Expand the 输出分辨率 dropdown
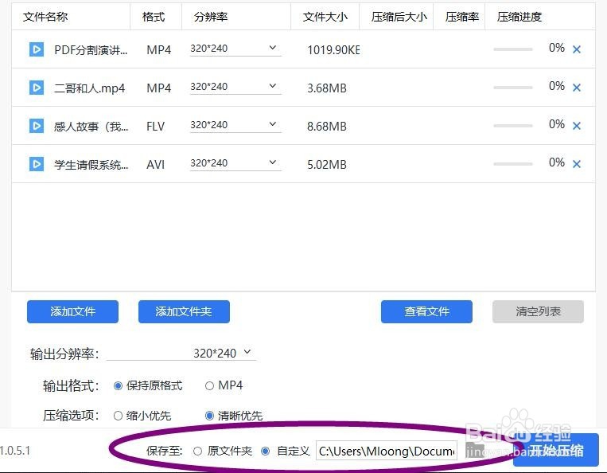 click(181, 353)
